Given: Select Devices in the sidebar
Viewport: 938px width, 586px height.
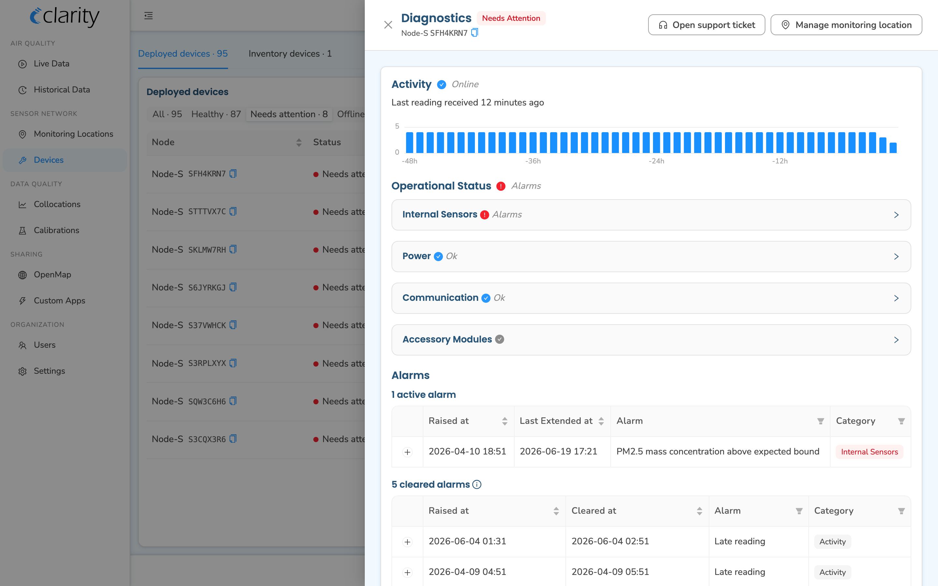Looking at the screenshot, I should [x=65, y=160].
